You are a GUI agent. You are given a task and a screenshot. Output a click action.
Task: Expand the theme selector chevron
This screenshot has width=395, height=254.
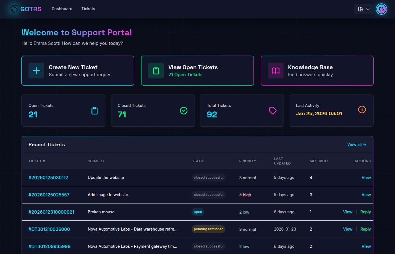(368, 9)
